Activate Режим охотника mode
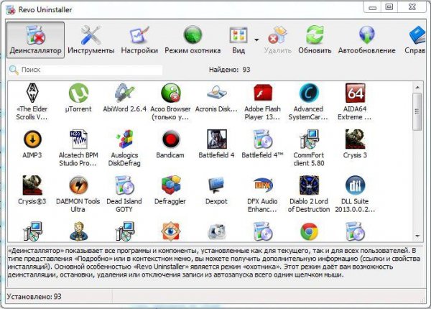The width and height of the screenshot is (431, 309). pyautogui.click(x=193, y=40)
